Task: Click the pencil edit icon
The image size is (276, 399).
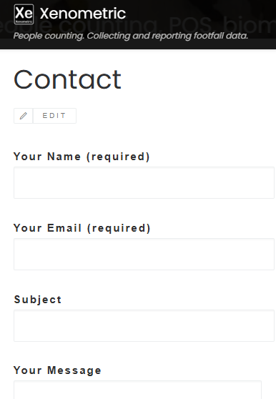Action: (23, 116)
